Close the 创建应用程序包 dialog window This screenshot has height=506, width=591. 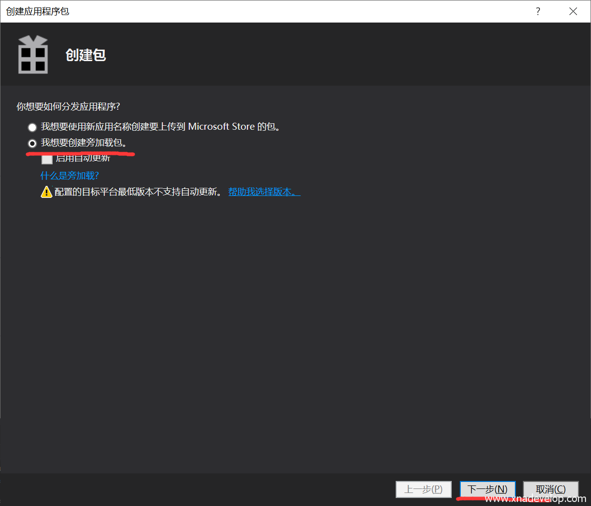point(573,12)
